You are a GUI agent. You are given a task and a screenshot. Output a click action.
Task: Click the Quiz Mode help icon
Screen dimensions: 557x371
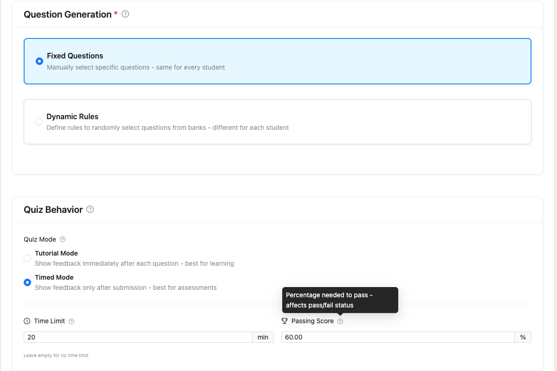[x=63, y=240]
